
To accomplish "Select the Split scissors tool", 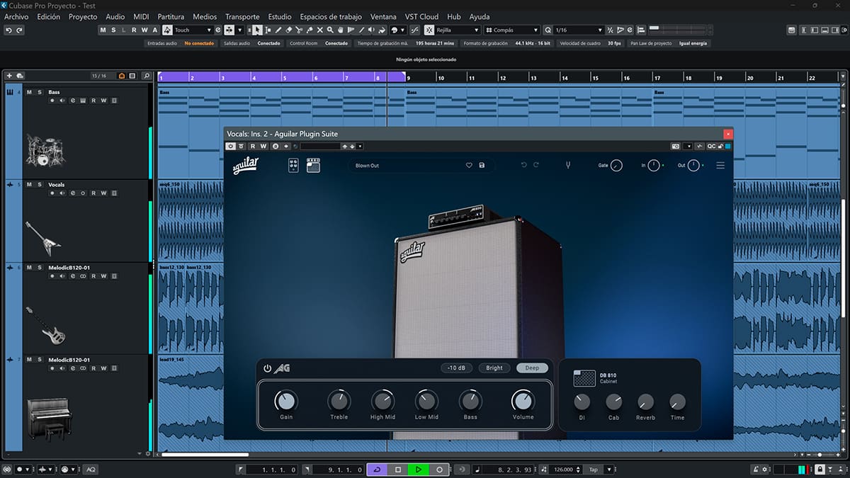I will 300,30.
